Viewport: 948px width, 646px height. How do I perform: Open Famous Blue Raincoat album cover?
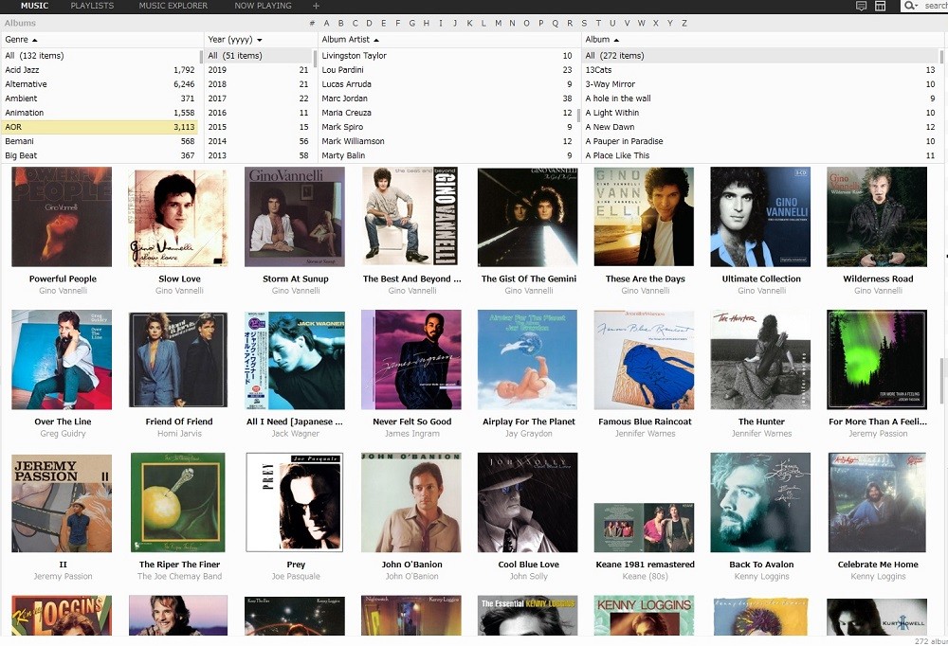(x=644, y=360)
